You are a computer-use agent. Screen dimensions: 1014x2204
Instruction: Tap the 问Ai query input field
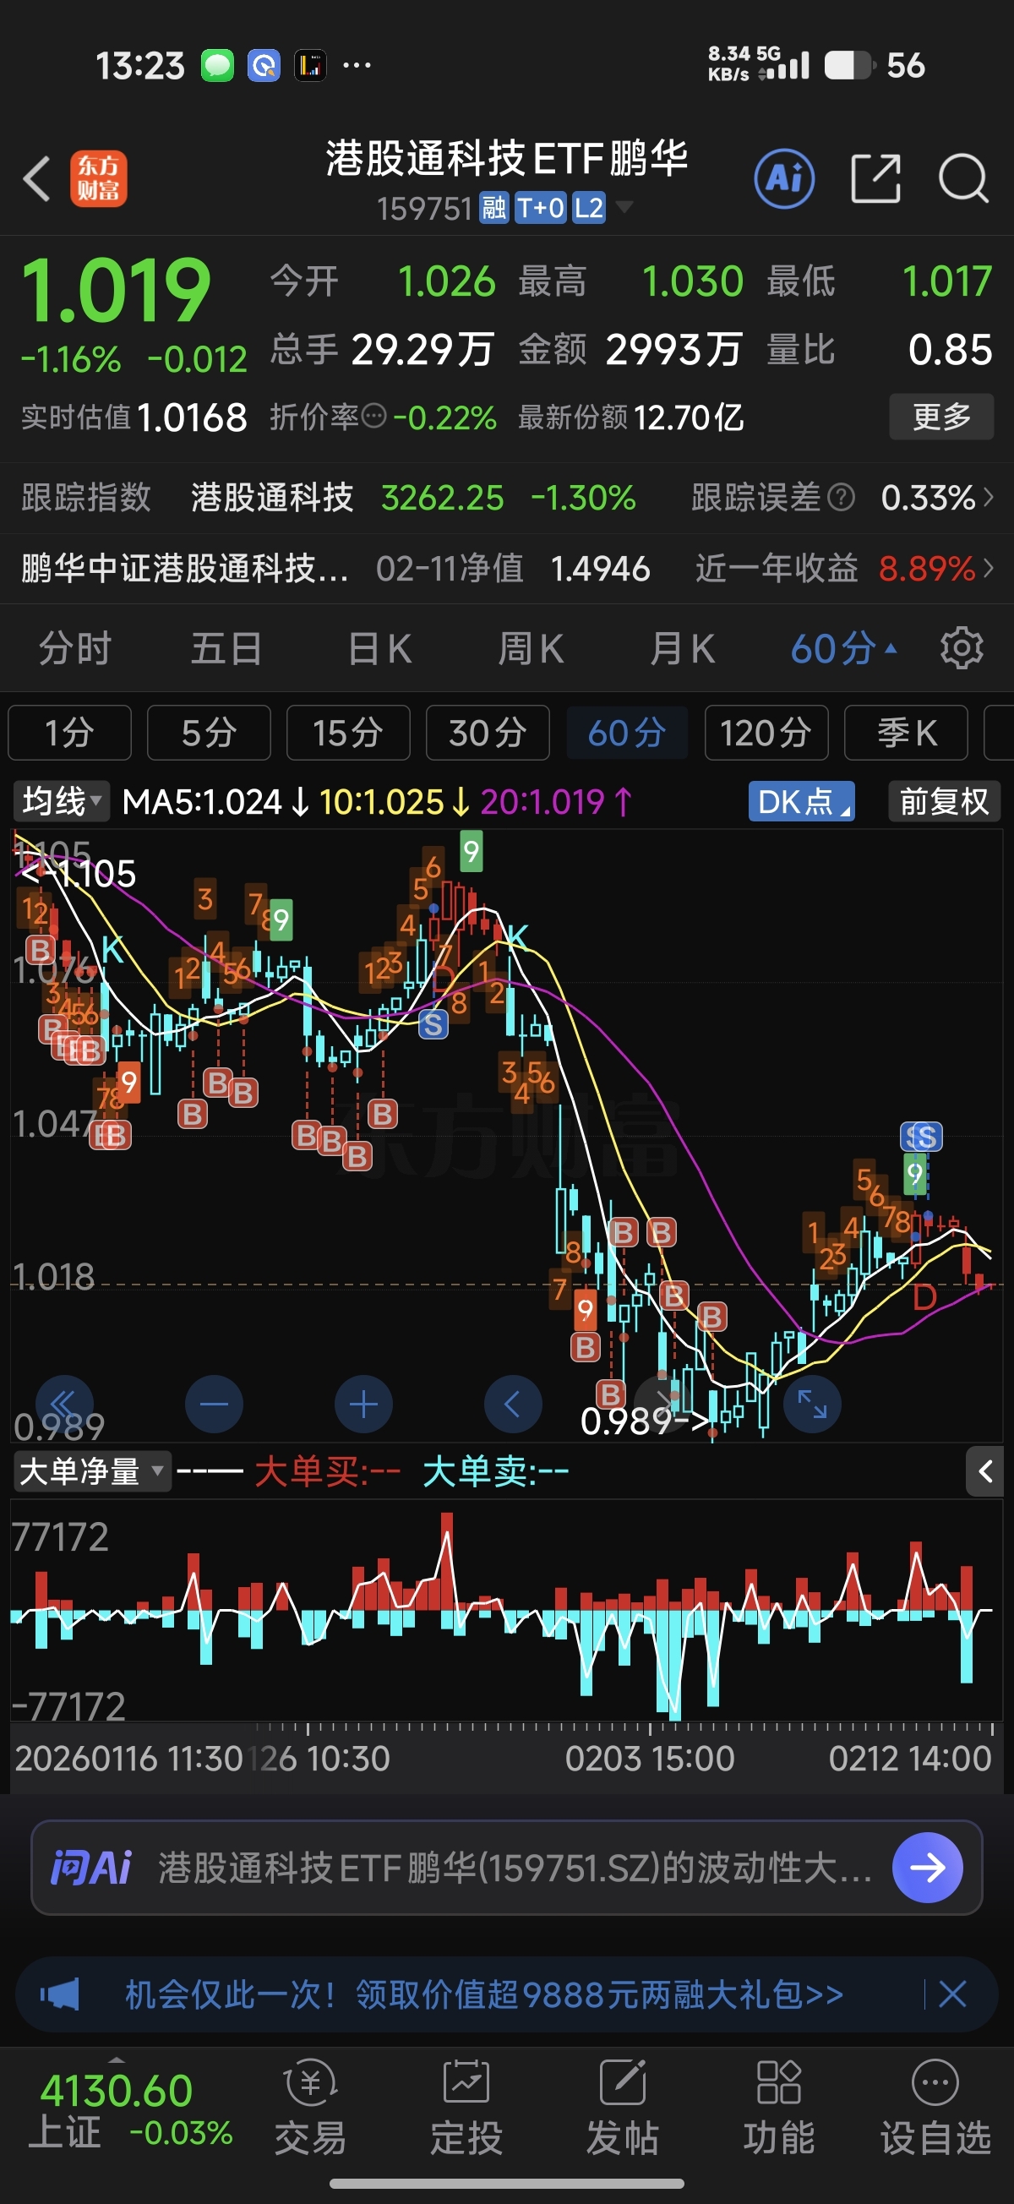click(x=514, y=1868)
